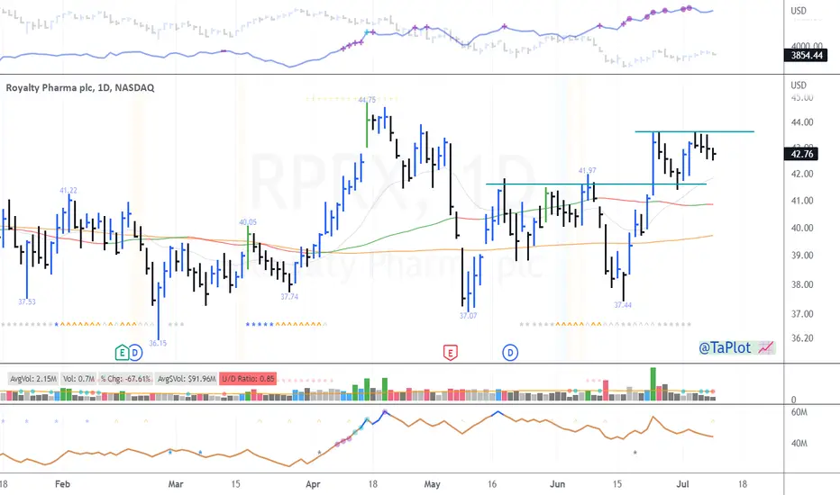Select the lower teal horizontal line near 41.60

pyautogui.click(x=596, y=184)
